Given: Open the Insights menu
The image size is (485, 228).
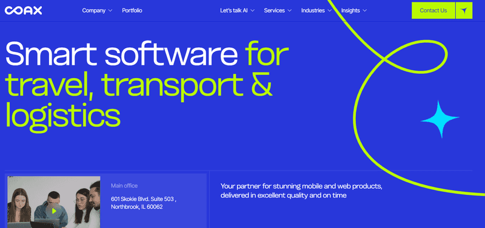Looking at the screenshot, I should click(350, 10).
